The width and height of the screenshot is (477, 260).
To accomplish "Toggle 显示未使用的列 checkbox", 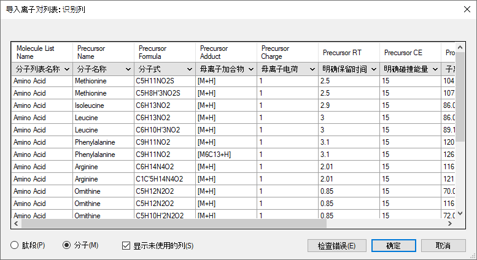I will [126, 245].
